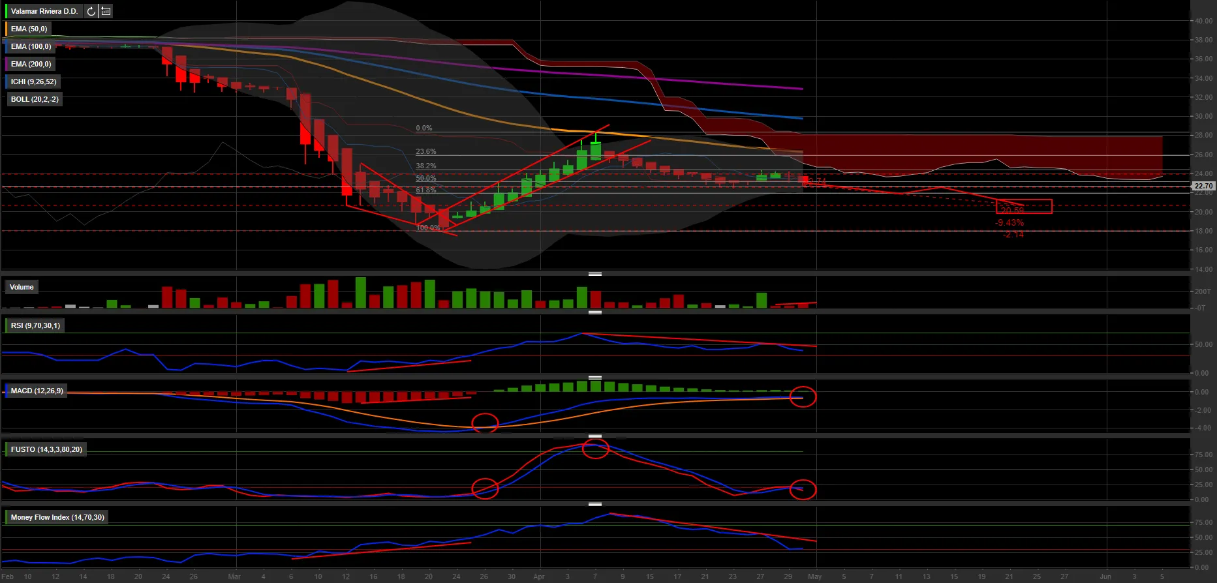Click the resize handle above FUSTO panel
The width and height of the screenshot is (1217, 583).
coord(594,436)
